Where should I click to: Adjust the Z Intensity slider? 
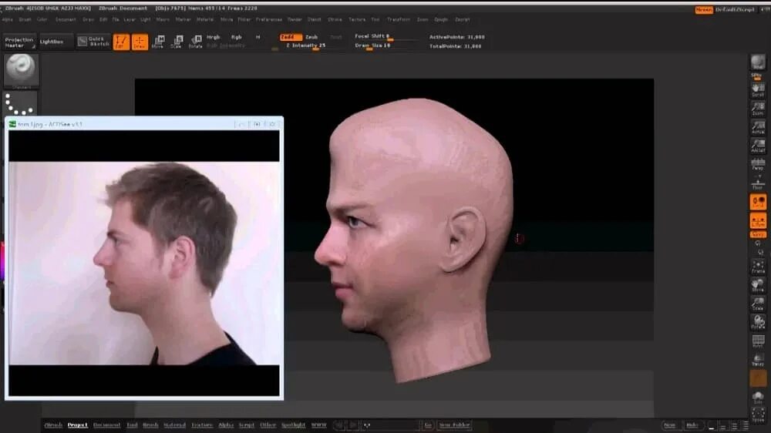pyautogui.click(x=305, y=45)
